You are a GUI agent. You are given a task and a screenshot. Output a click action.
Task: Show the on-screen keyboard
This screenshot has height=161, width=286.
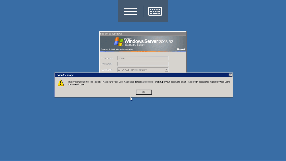click(x=155, y=11)
